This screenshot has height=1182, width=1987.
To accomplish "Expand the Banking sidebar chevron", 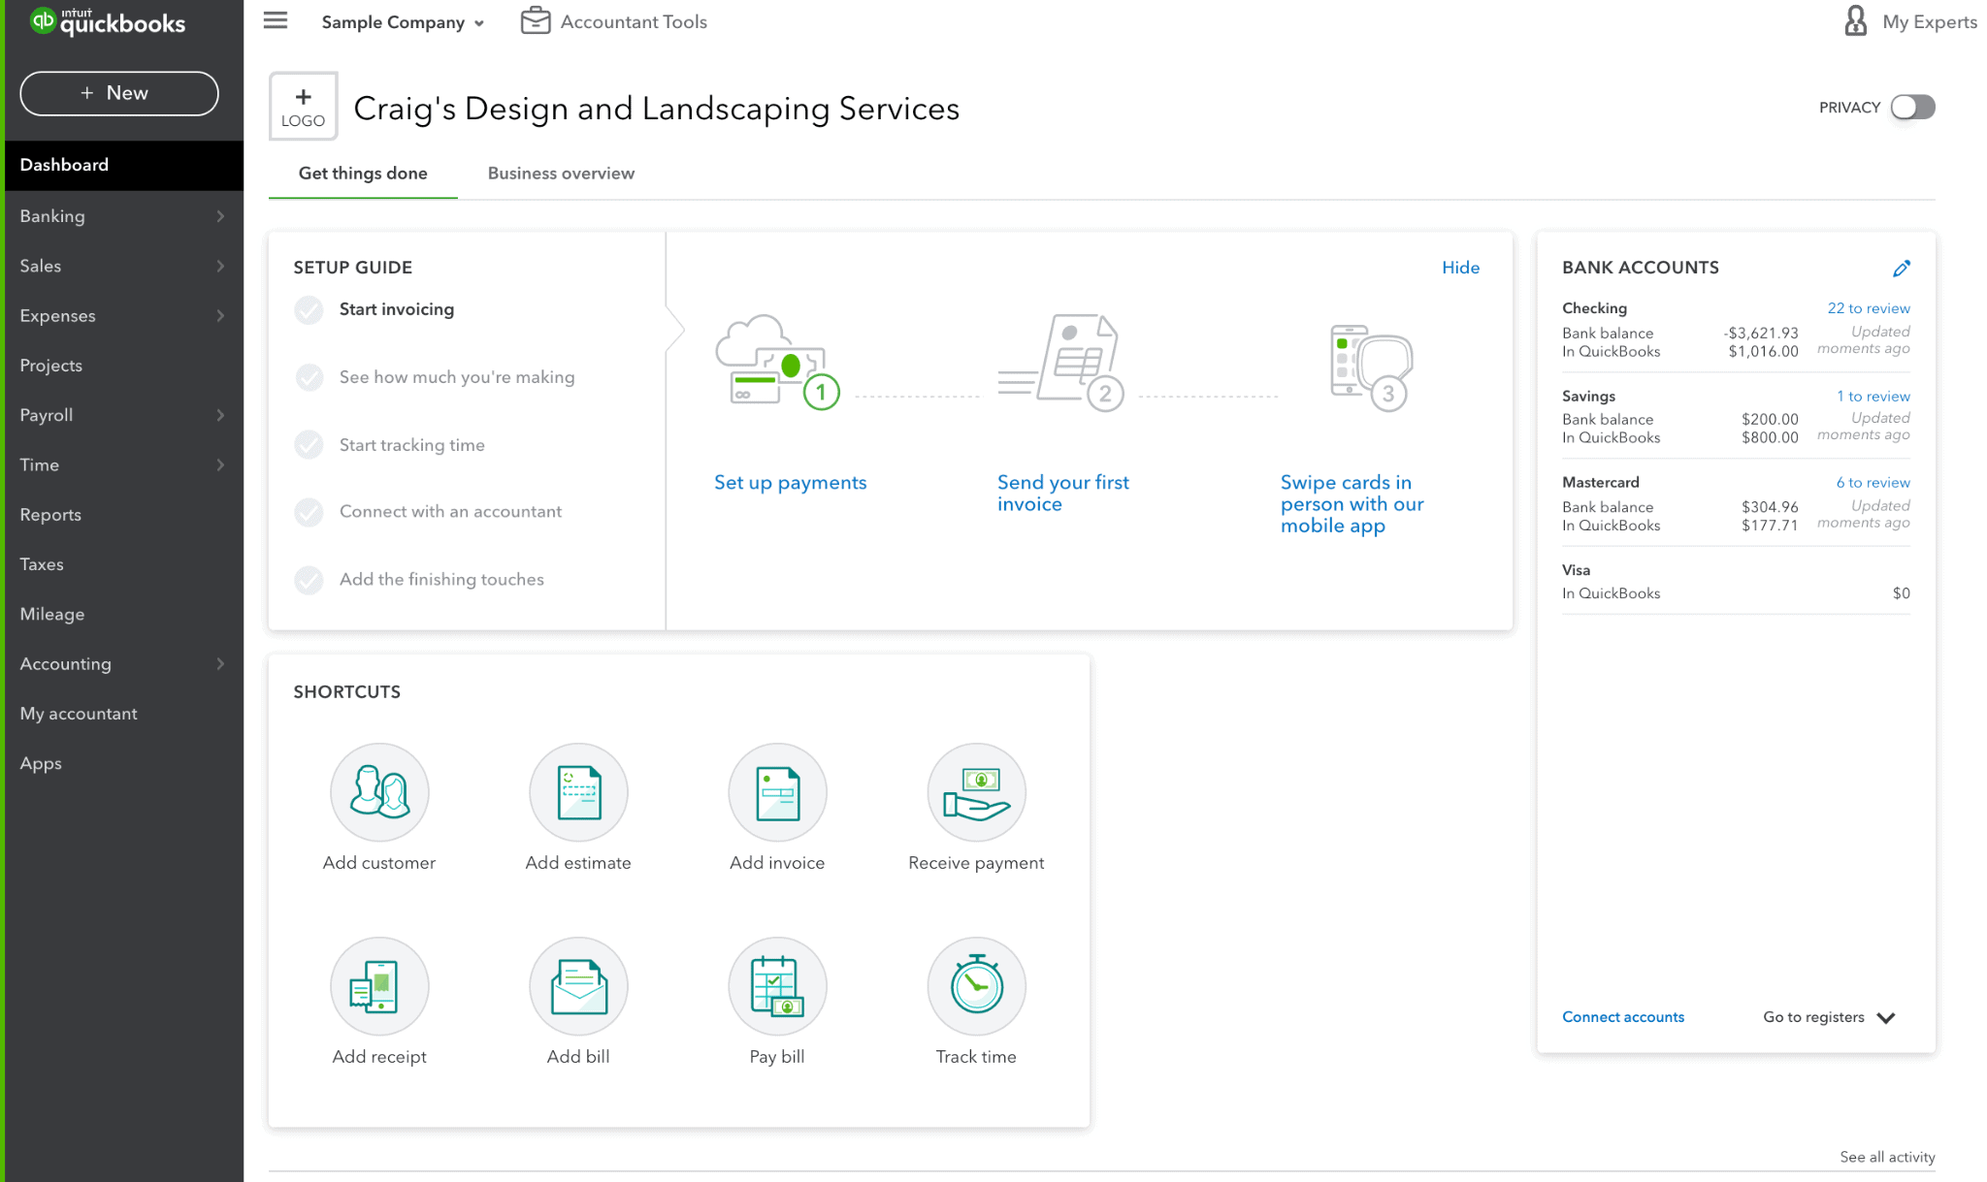I will (x=220, y=216).
